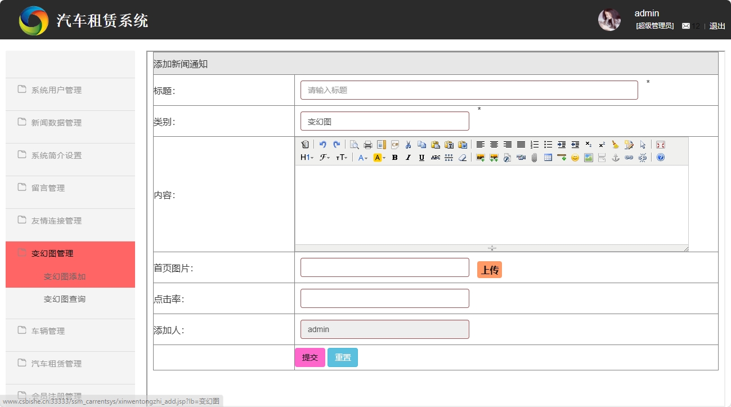Open the emoticon picker smiley icon

click(x=575, y=158)
